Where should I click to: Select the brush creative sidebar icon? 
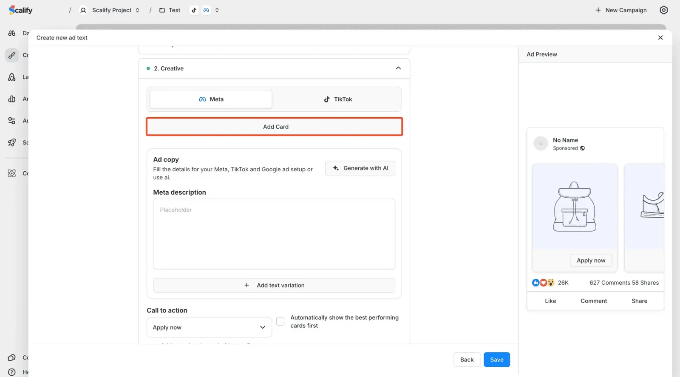[12, 55]
